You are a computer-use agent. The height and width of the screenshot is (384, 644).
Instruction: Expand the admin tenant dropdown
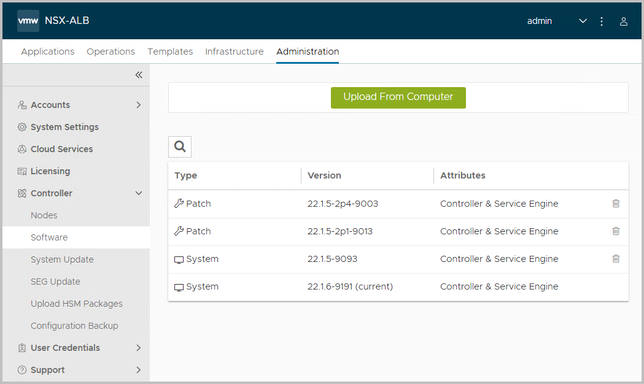coord(583,21)
